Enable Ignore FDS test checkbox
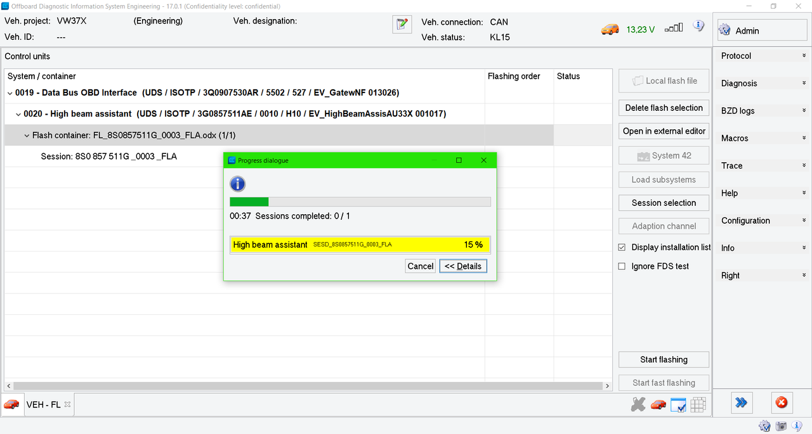The width and height of the screenshot is (812, 434). pyautogui.click(x=622, y=266)
